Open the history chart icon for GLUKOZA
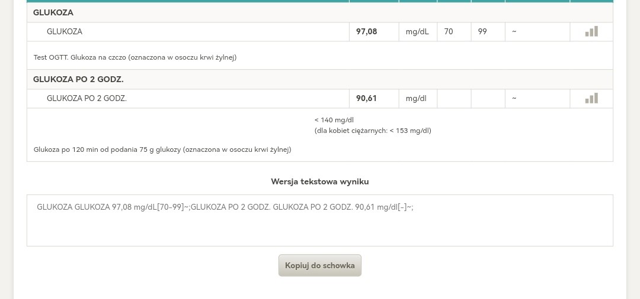Image resolution: width=640 pixels, height=299 pixels. point(591,31)
